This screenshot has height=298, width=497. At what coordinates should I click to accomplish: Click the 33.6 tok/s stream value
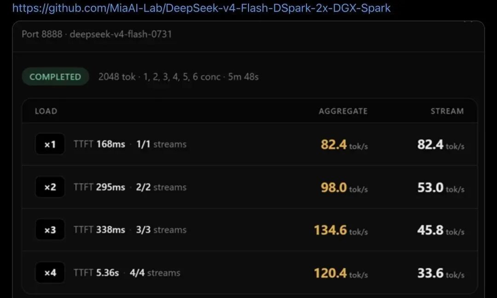(441, 273)
